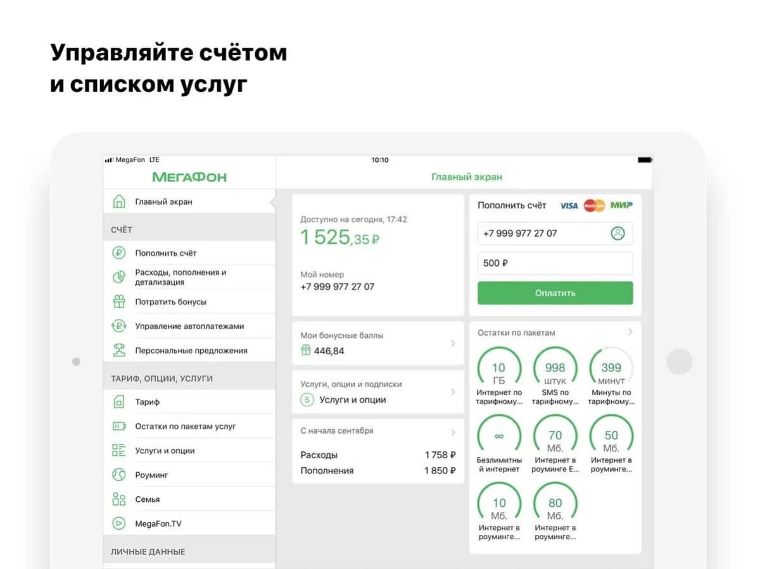
Task: Click the SIM card icon next to Тариф
Action: [x=118, y=402]
